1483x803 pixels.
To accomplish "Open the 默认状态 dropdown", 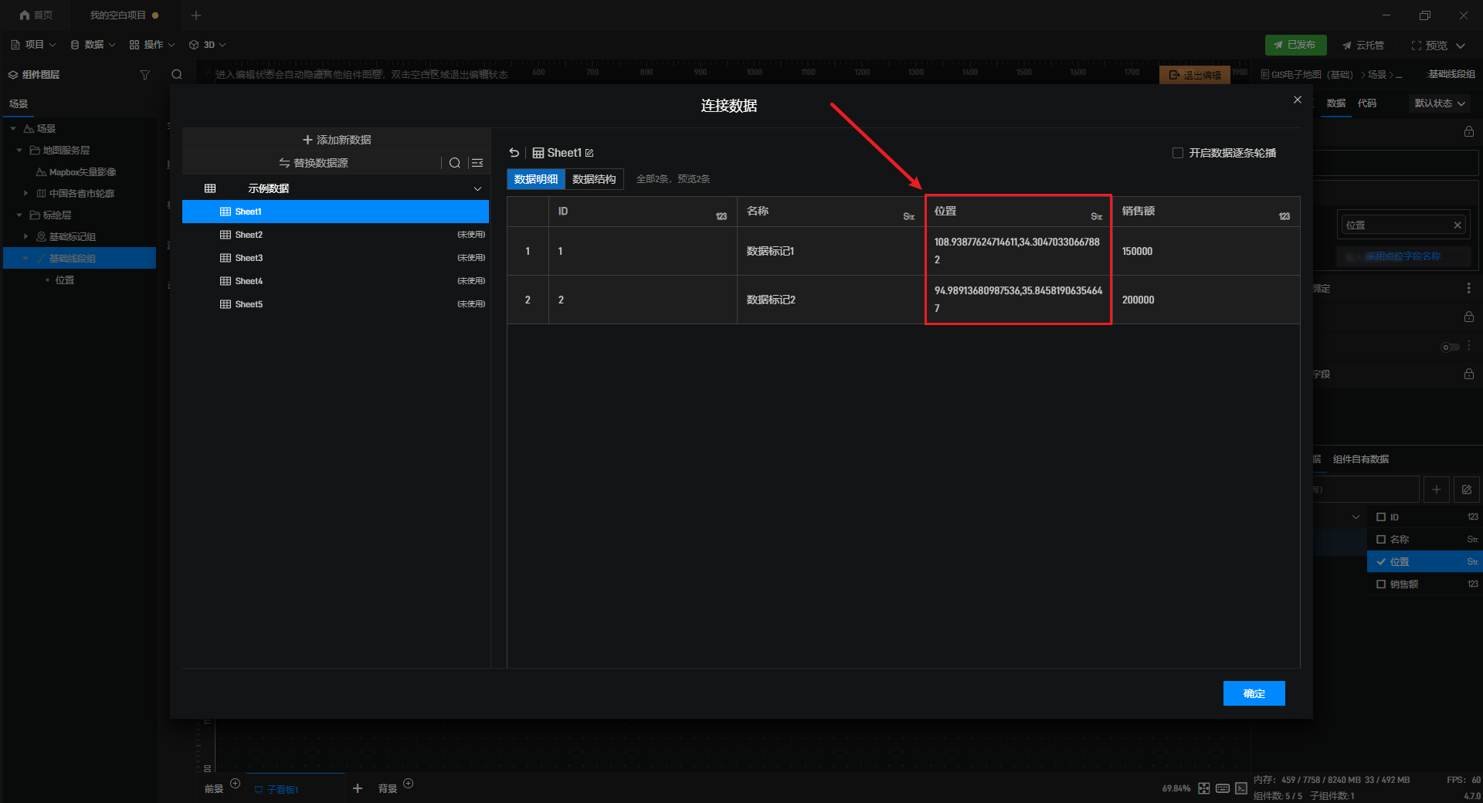I will pyautogui.click(x=1439, y=103).
